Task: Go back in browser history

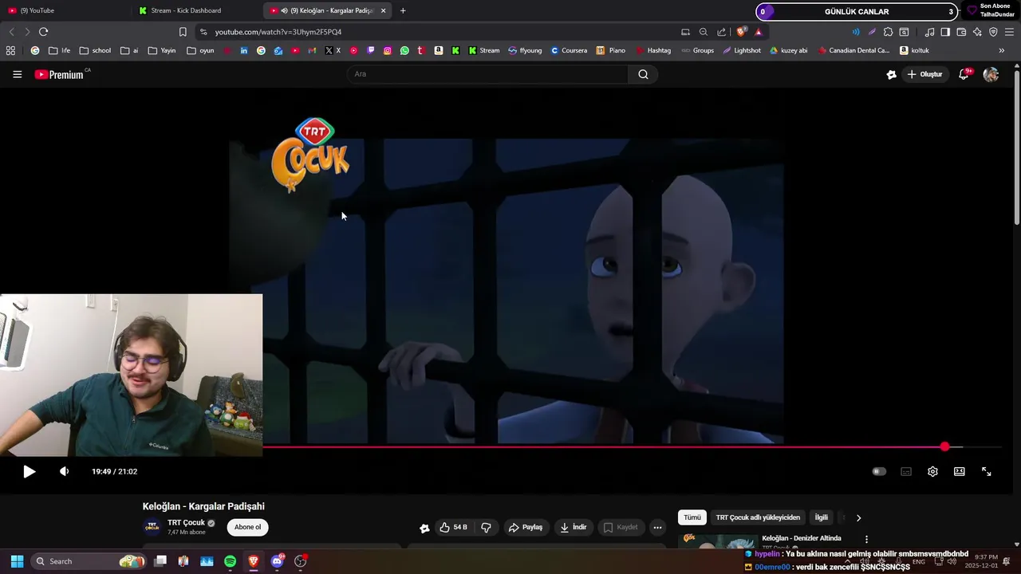Action: 11,32
